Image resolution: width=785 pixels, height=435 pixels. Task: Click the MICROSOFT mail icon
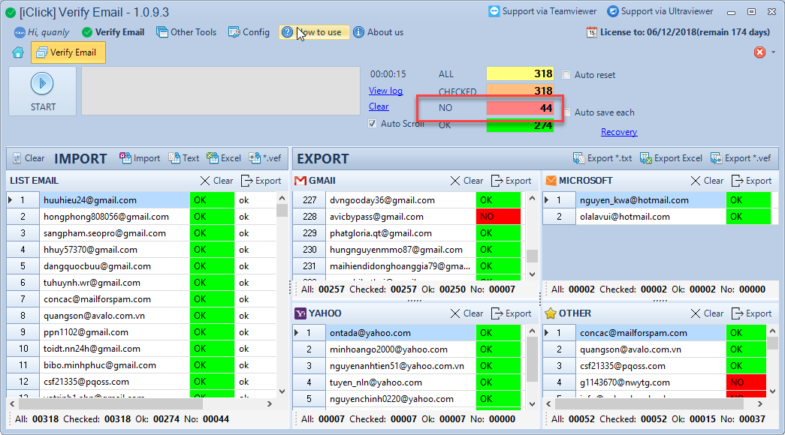551,181
